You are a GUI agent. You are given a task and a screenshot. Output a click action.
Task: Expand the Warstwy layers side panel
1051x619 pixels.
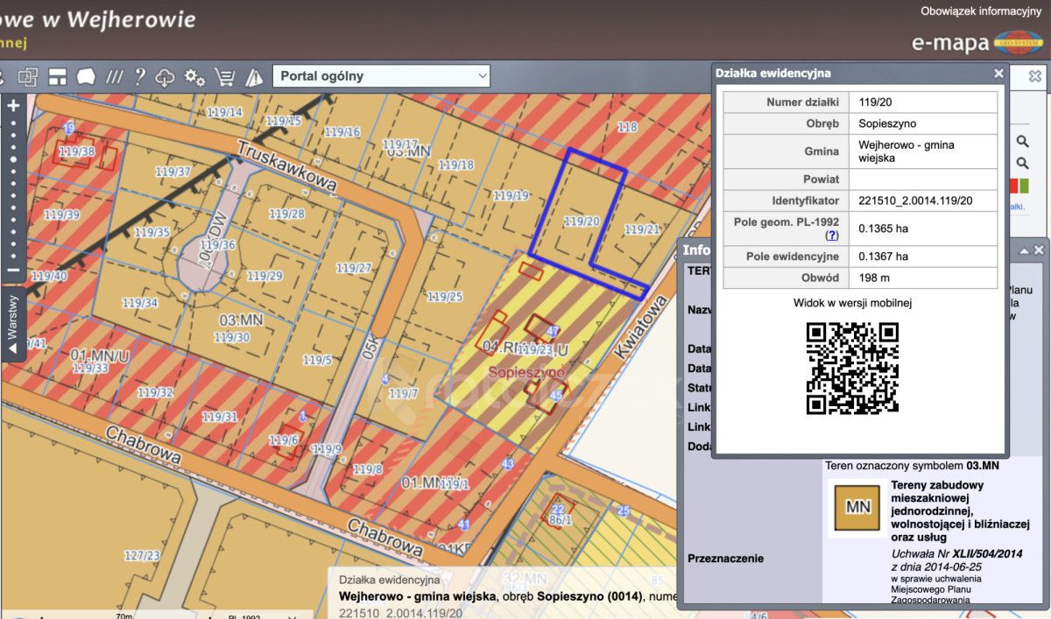coord(12,322)
